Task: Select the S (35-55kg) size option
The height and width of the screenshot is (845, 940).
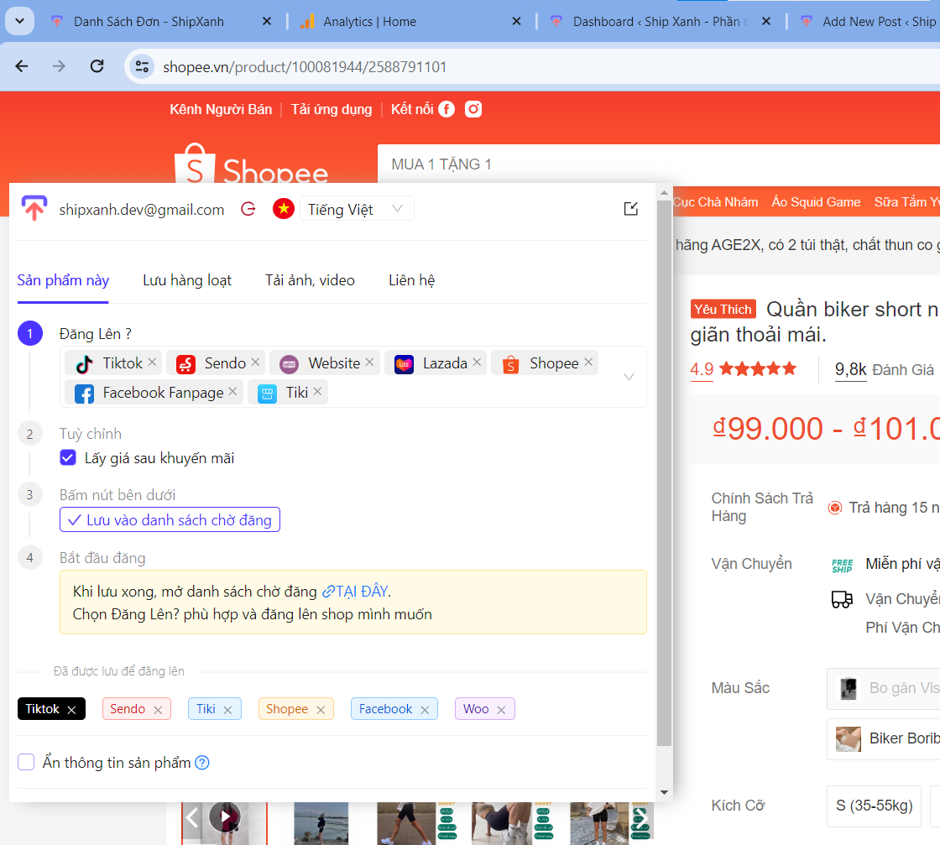Action: point(873,806)
